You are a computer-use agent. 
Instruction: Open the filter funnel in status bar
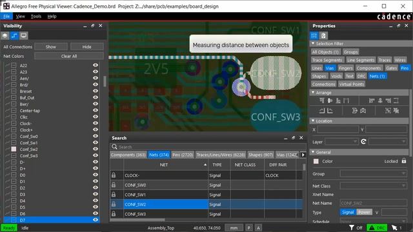tap(352, 227)
